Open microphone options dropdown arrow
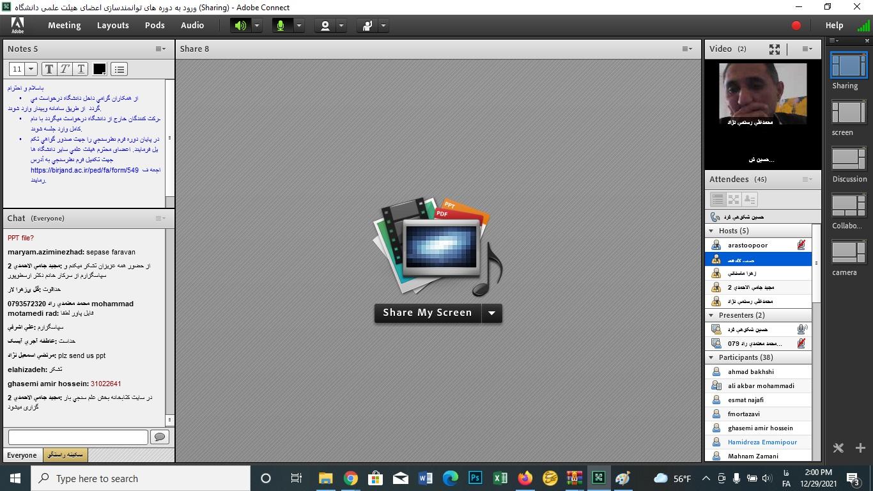The width and height of the screenshot is (873, 491). [299, 26]
